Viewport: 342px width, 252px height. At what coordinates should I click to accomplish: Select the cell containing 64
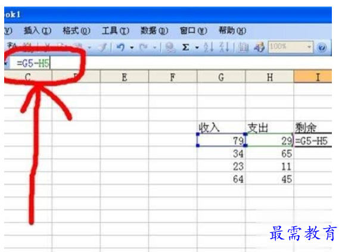click(x=221, y=178)
